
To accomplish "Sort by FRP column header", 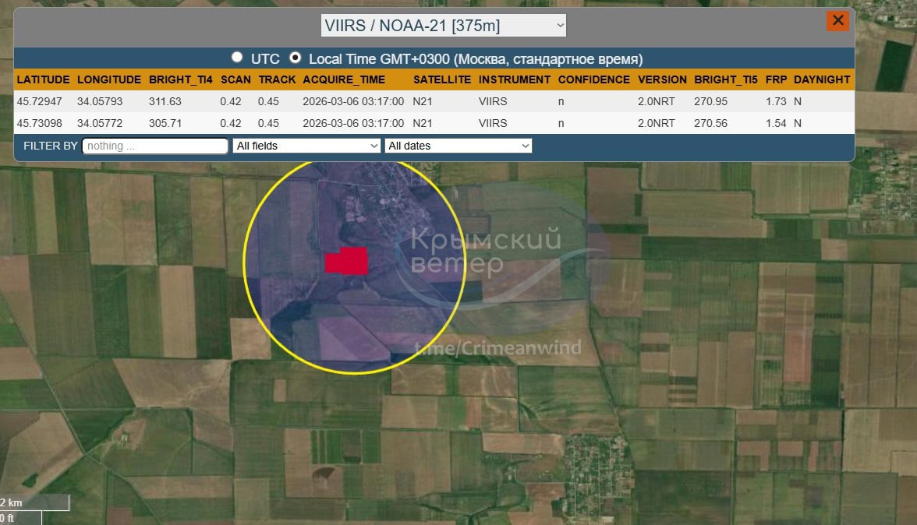I will click(776, 79).
